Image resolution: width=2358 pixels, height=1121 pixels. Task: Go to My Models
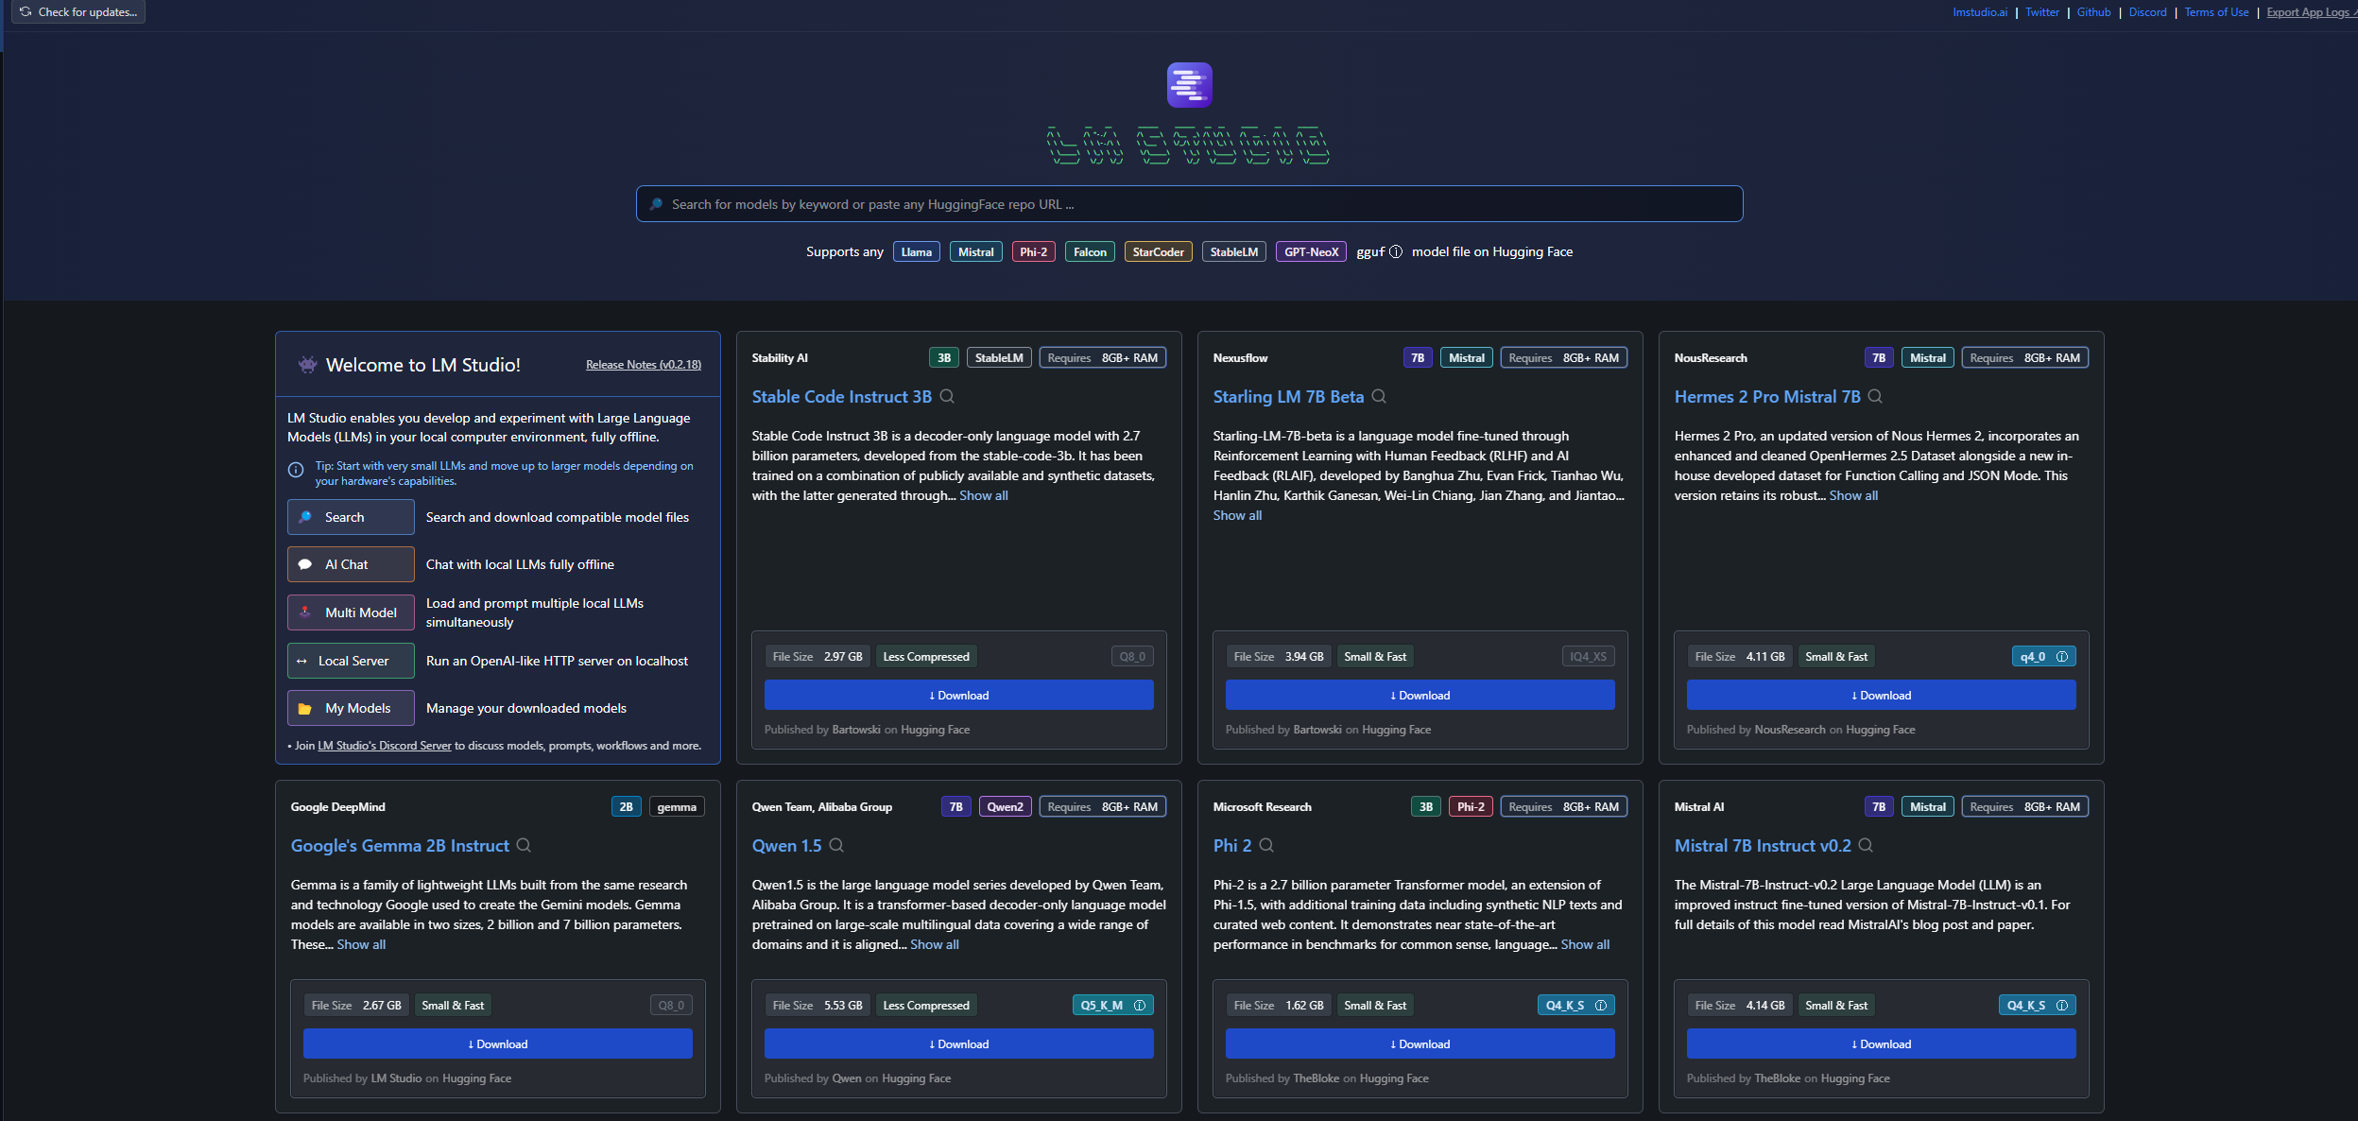point(351,708)
